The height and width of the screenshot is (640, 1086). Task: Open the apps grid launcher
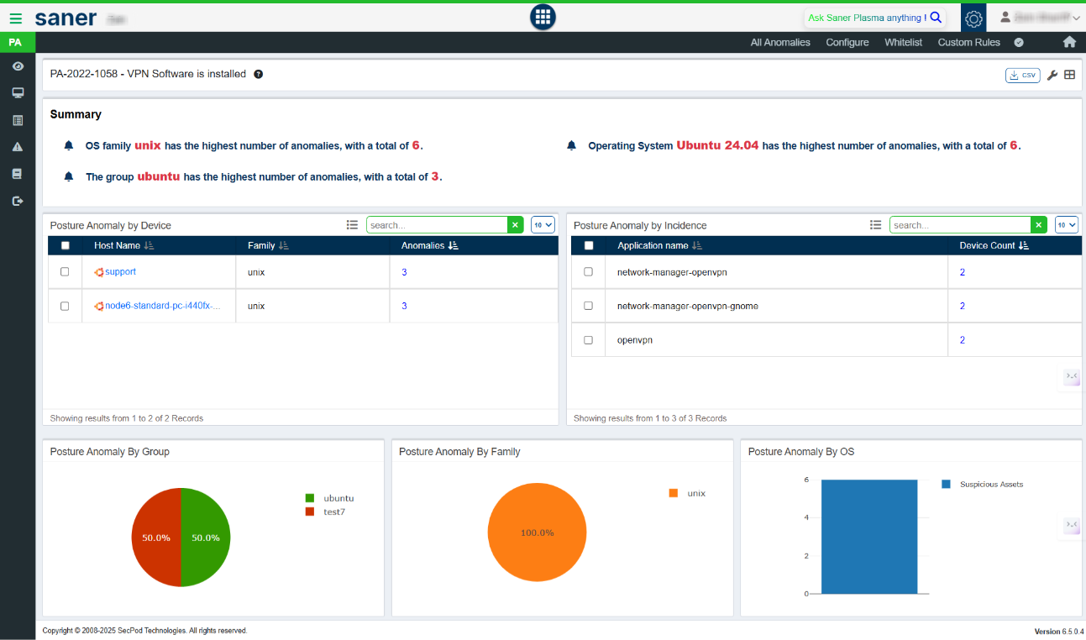click(x=543, y=17)
